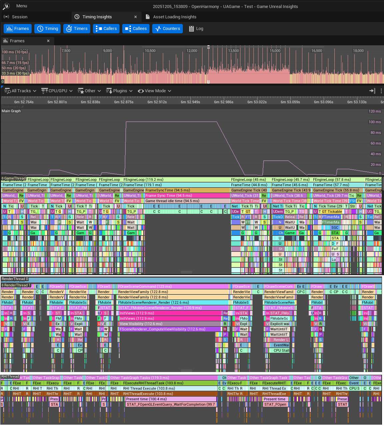Image resolution: width=384 pixels, height=426 pixels.
Task: Select the Present time (100.4 ms) event
Action: [171, 399]
